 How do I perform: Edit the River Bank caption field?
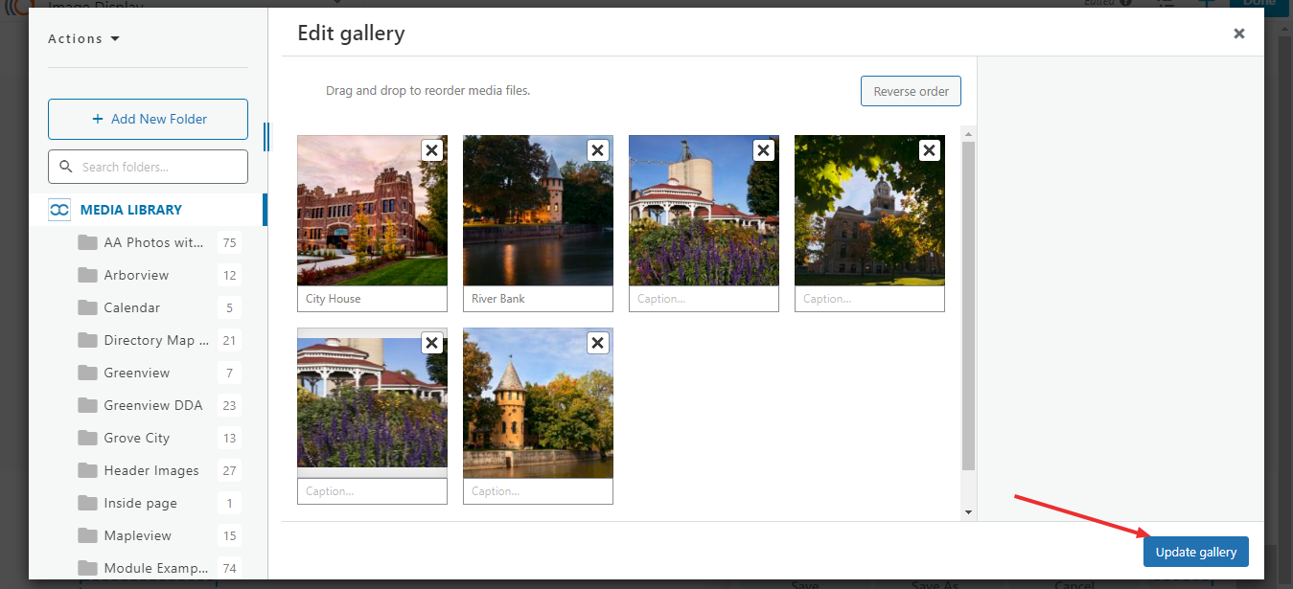(x=538, y=299)
